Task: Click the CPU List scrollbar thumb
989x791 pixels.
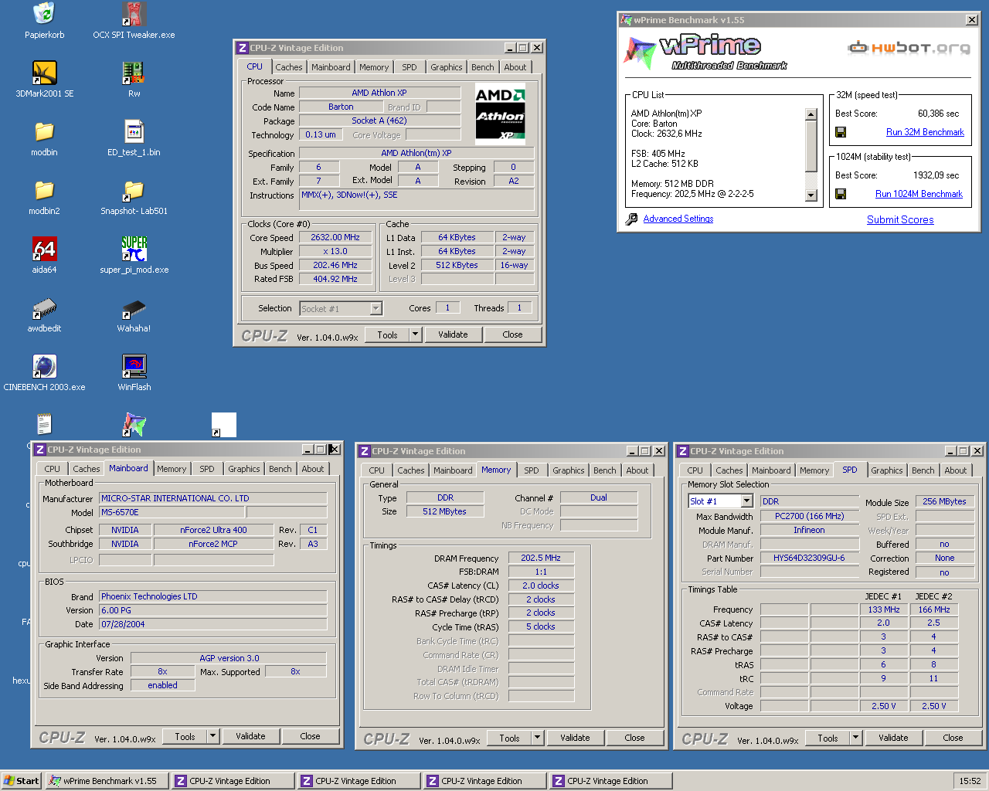Action: [811, 147]
